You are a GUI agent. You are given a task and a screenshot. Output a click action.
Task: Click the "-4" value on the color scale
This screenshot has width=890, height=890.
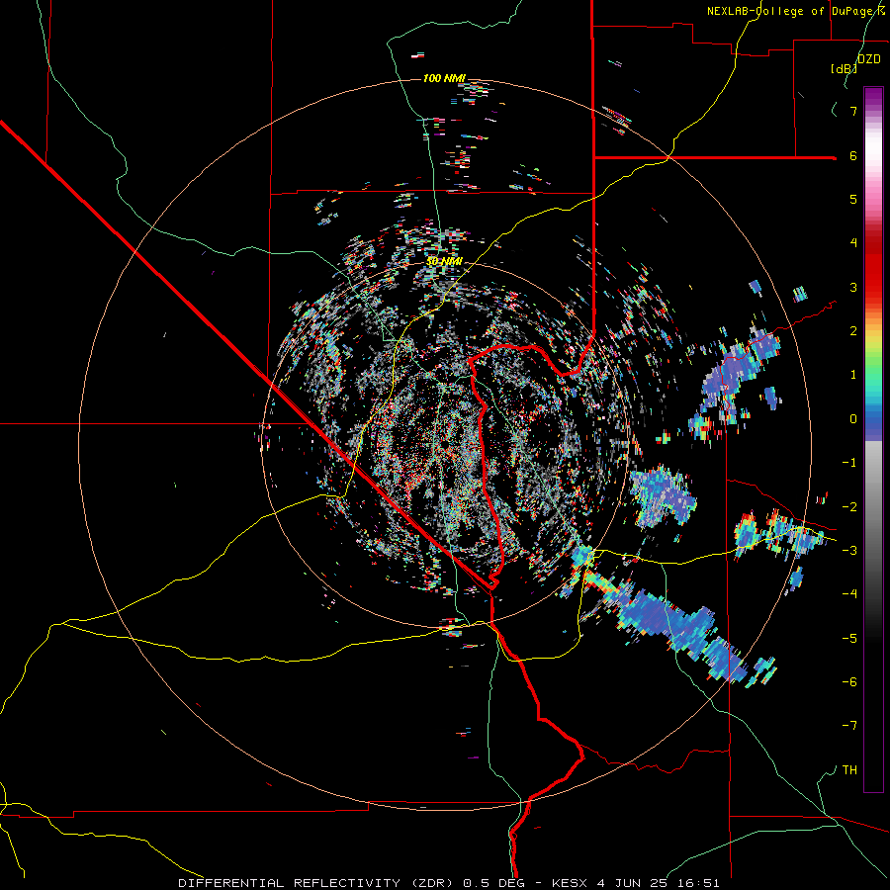pyautogui.click(x=849, y=594)
